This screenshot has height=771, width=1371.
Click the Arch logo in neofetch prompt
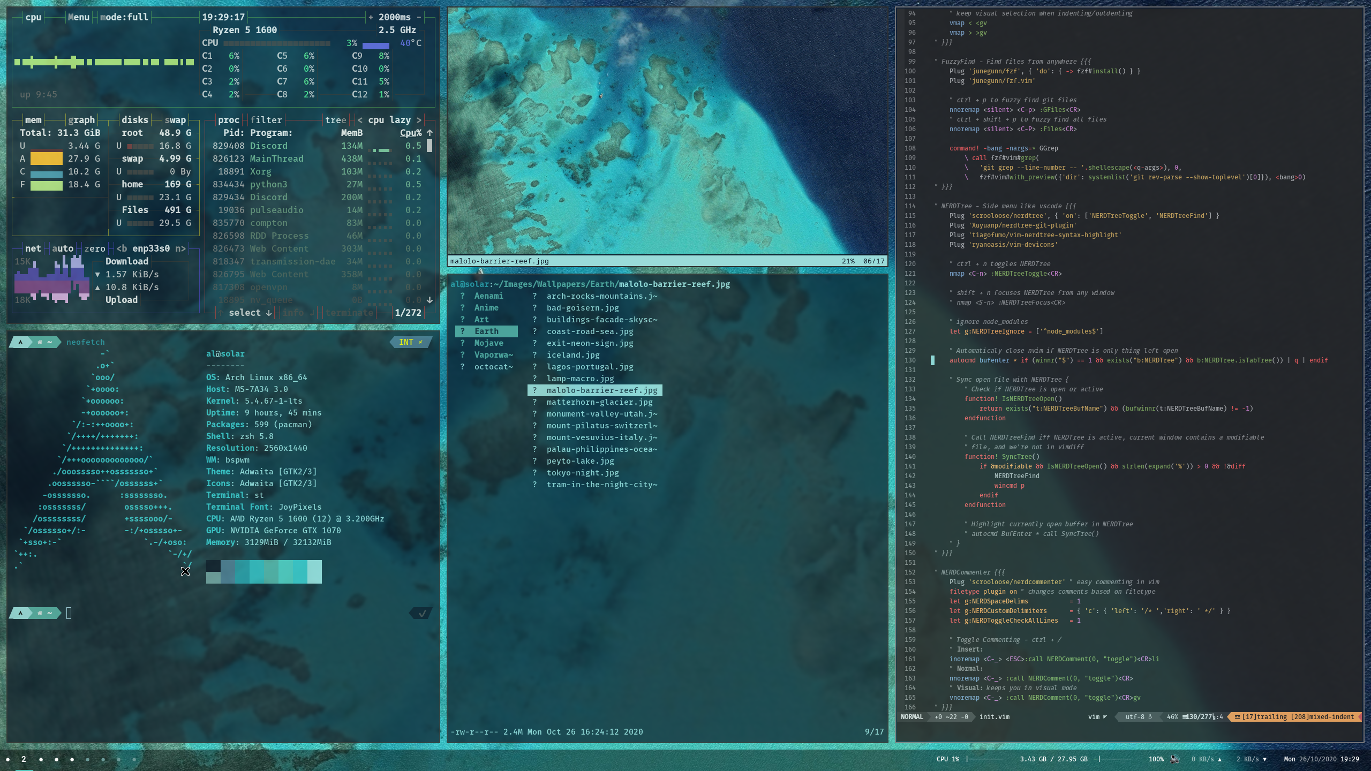tap(20, 342)
